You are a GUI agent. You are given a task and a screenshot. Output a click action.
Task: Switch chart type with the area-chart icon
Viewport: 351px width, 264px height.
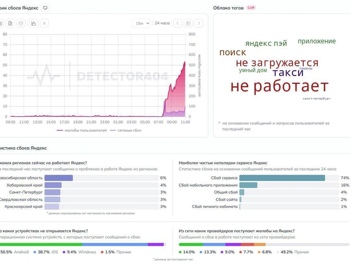pos(34,24)
